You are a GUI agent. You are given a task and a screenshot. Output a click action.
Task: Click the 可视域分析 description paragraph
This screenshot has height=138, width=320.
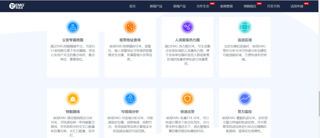click(130, 124)
